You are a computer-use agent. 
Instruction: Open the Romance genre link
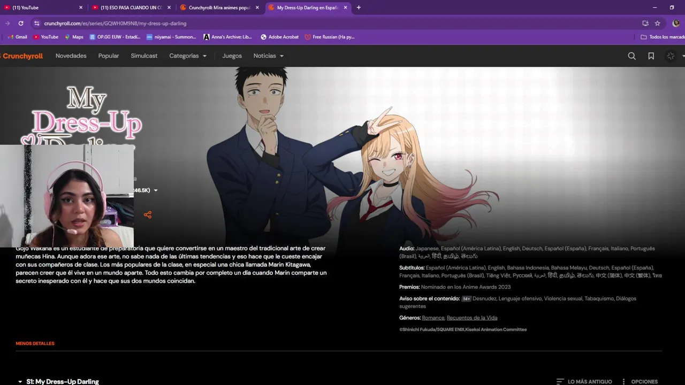433,318
